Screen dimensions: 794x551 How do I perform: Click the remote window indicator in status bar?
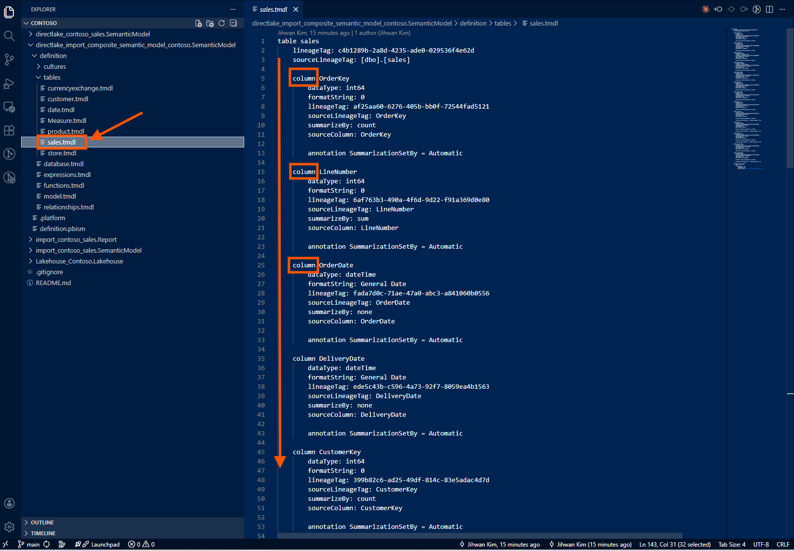coord(5,544)
